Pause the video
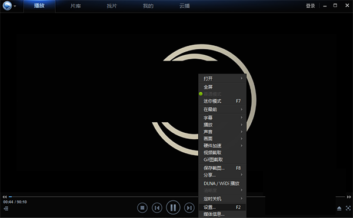353x218 pixels. pos(173,207)
